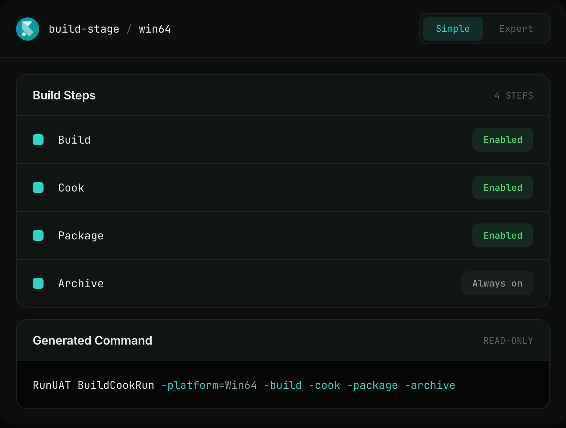The height and width of the screenshot is (428, 566).
Task: Click the Archive step label
Action: click(x=81, y=284)
